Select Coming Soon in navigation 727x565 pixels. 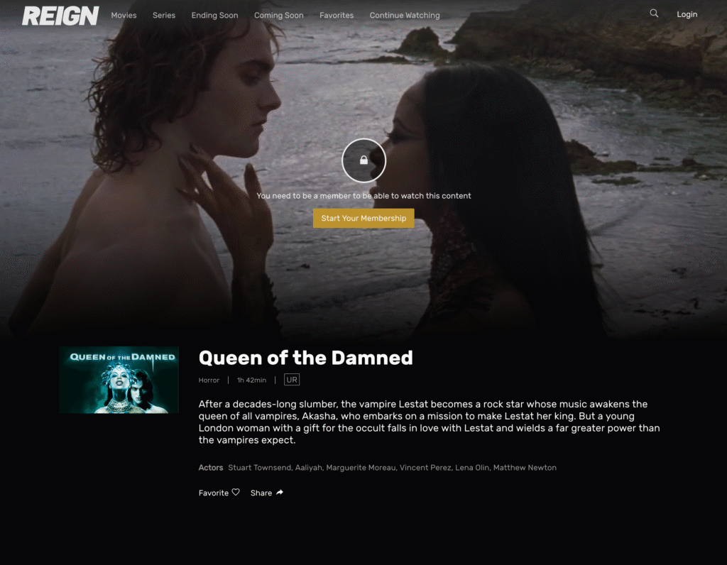coord(278,16)
